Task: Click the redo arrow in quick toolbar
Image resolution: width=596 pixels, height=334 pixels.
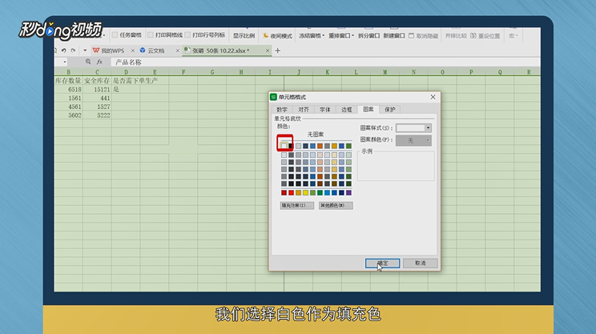Action: tap(73, 50)
